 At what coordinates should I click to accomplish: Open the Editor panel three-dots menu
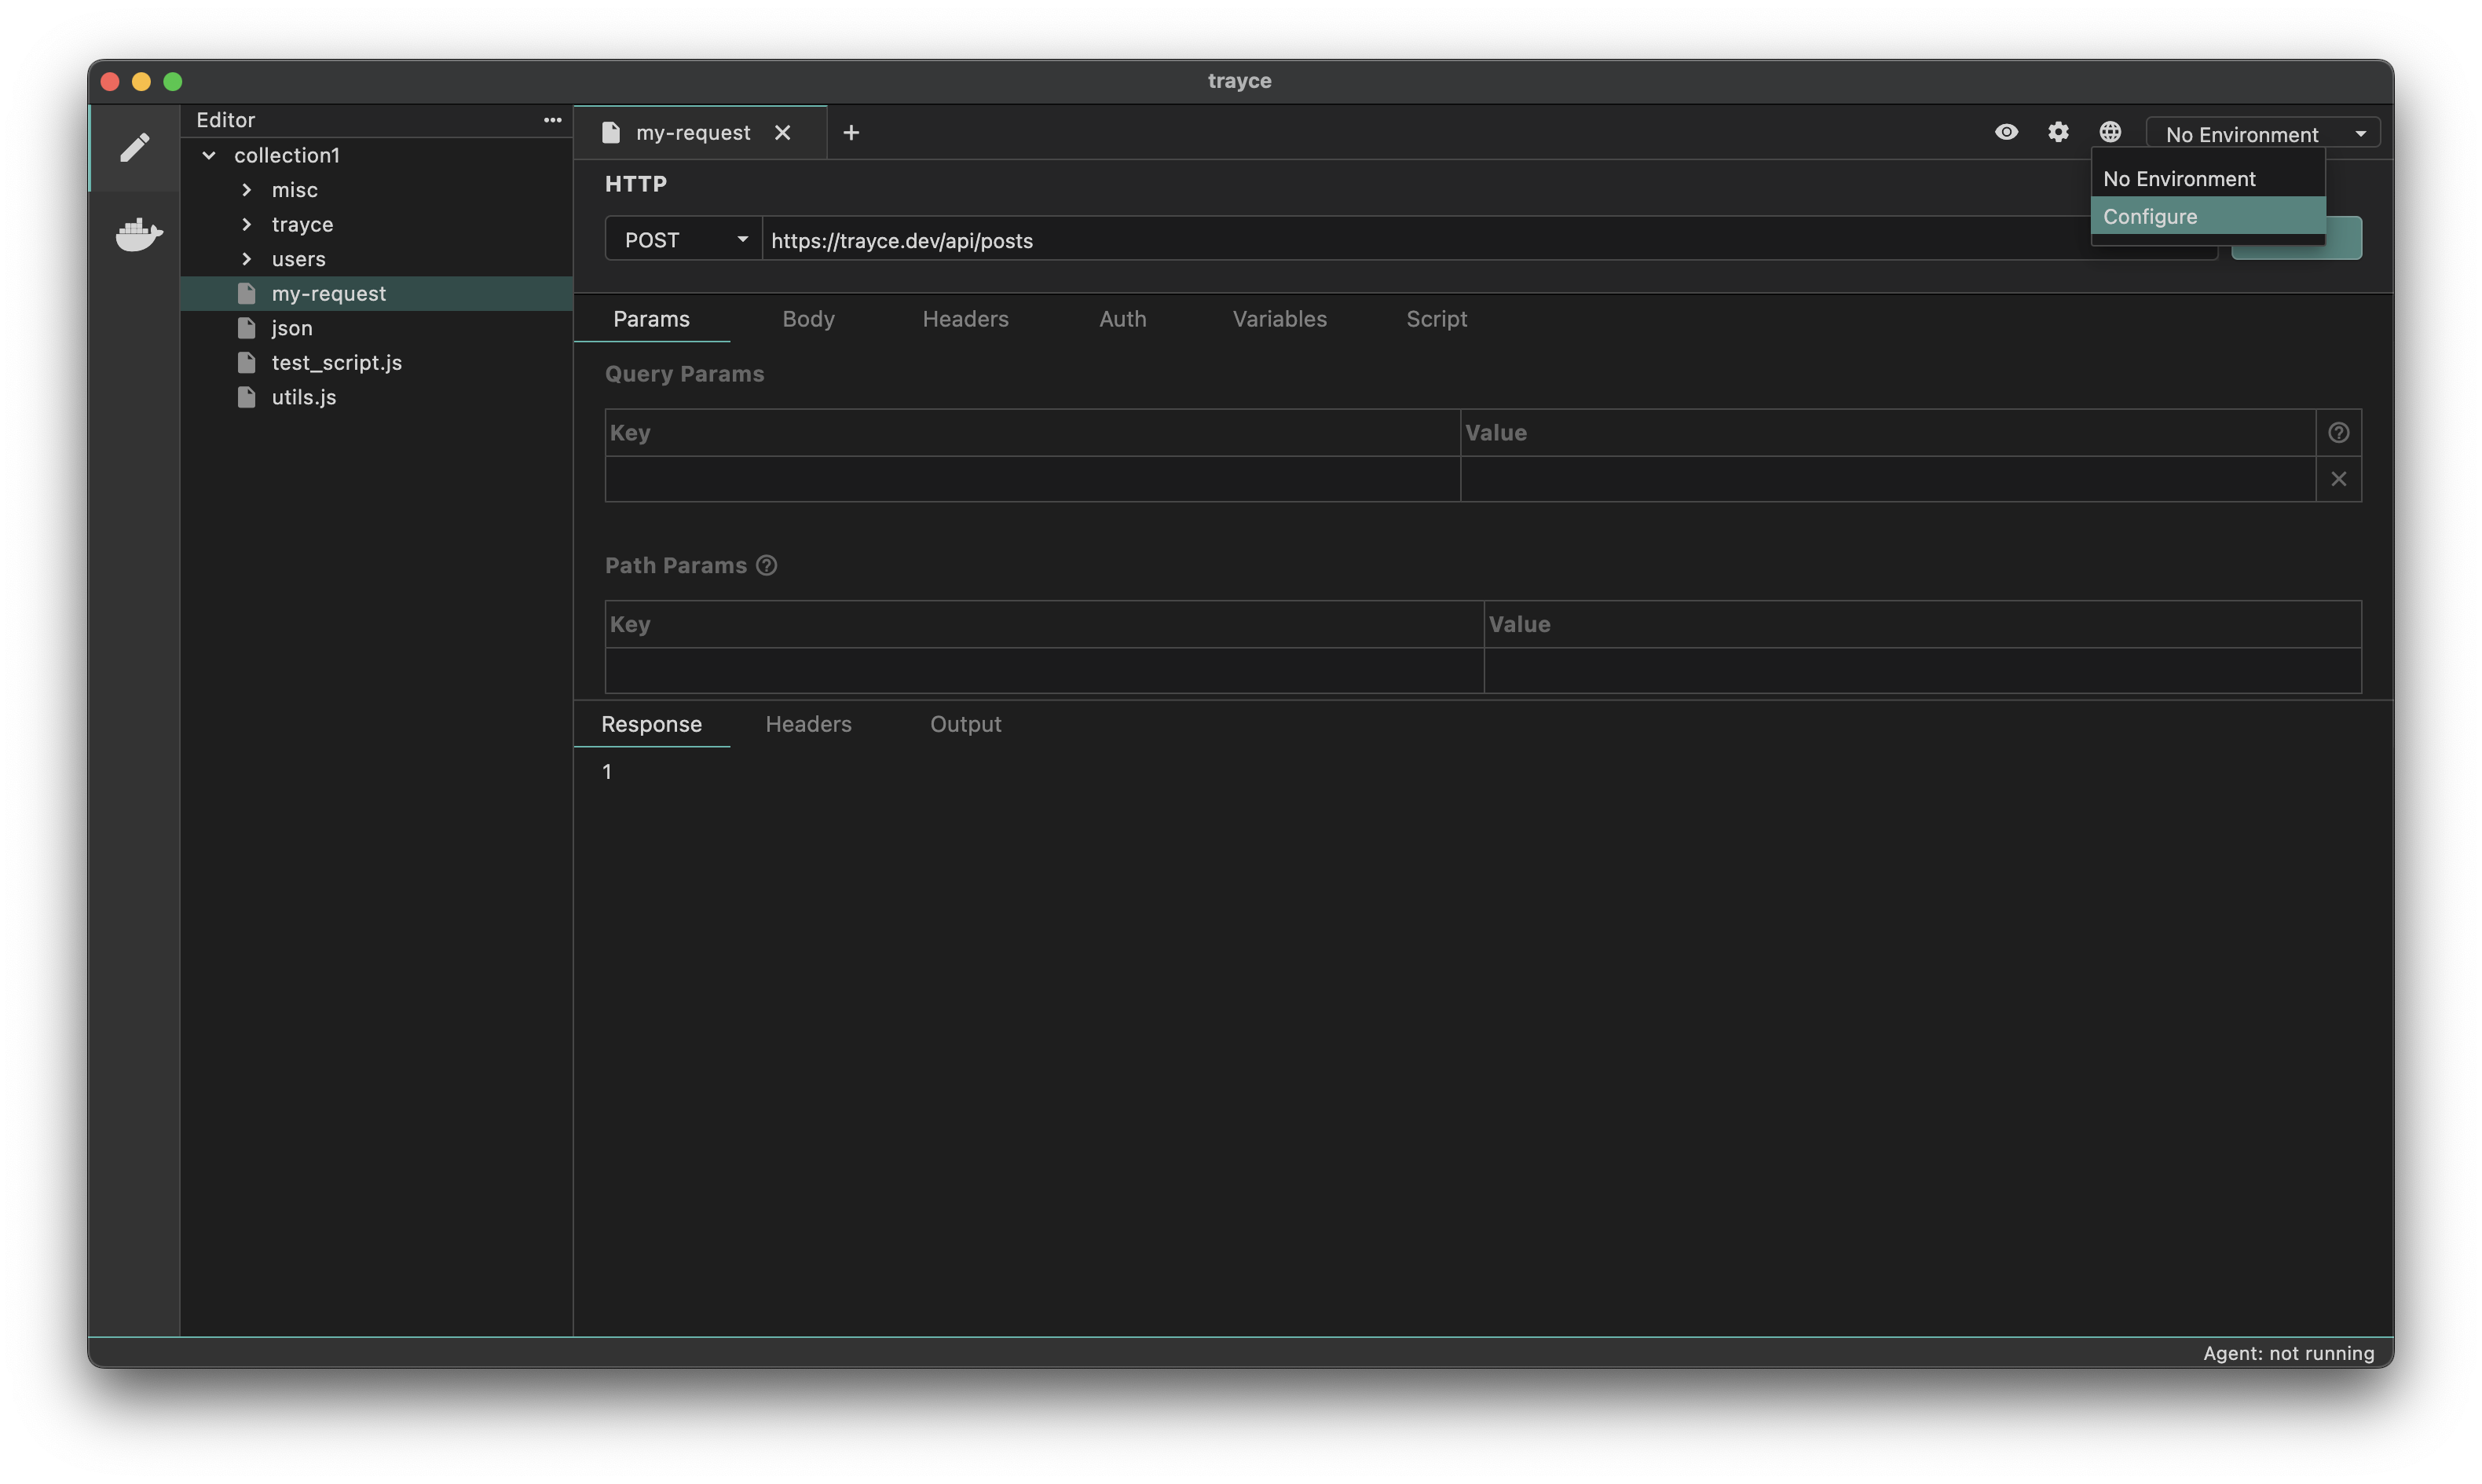click(552, 120)
